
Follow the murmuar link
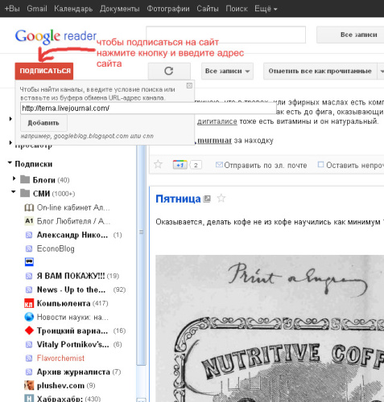[214, 141]
